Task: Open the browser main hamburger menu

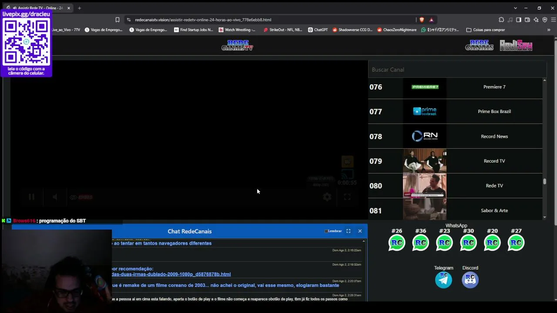Action: tap(553, 20)
